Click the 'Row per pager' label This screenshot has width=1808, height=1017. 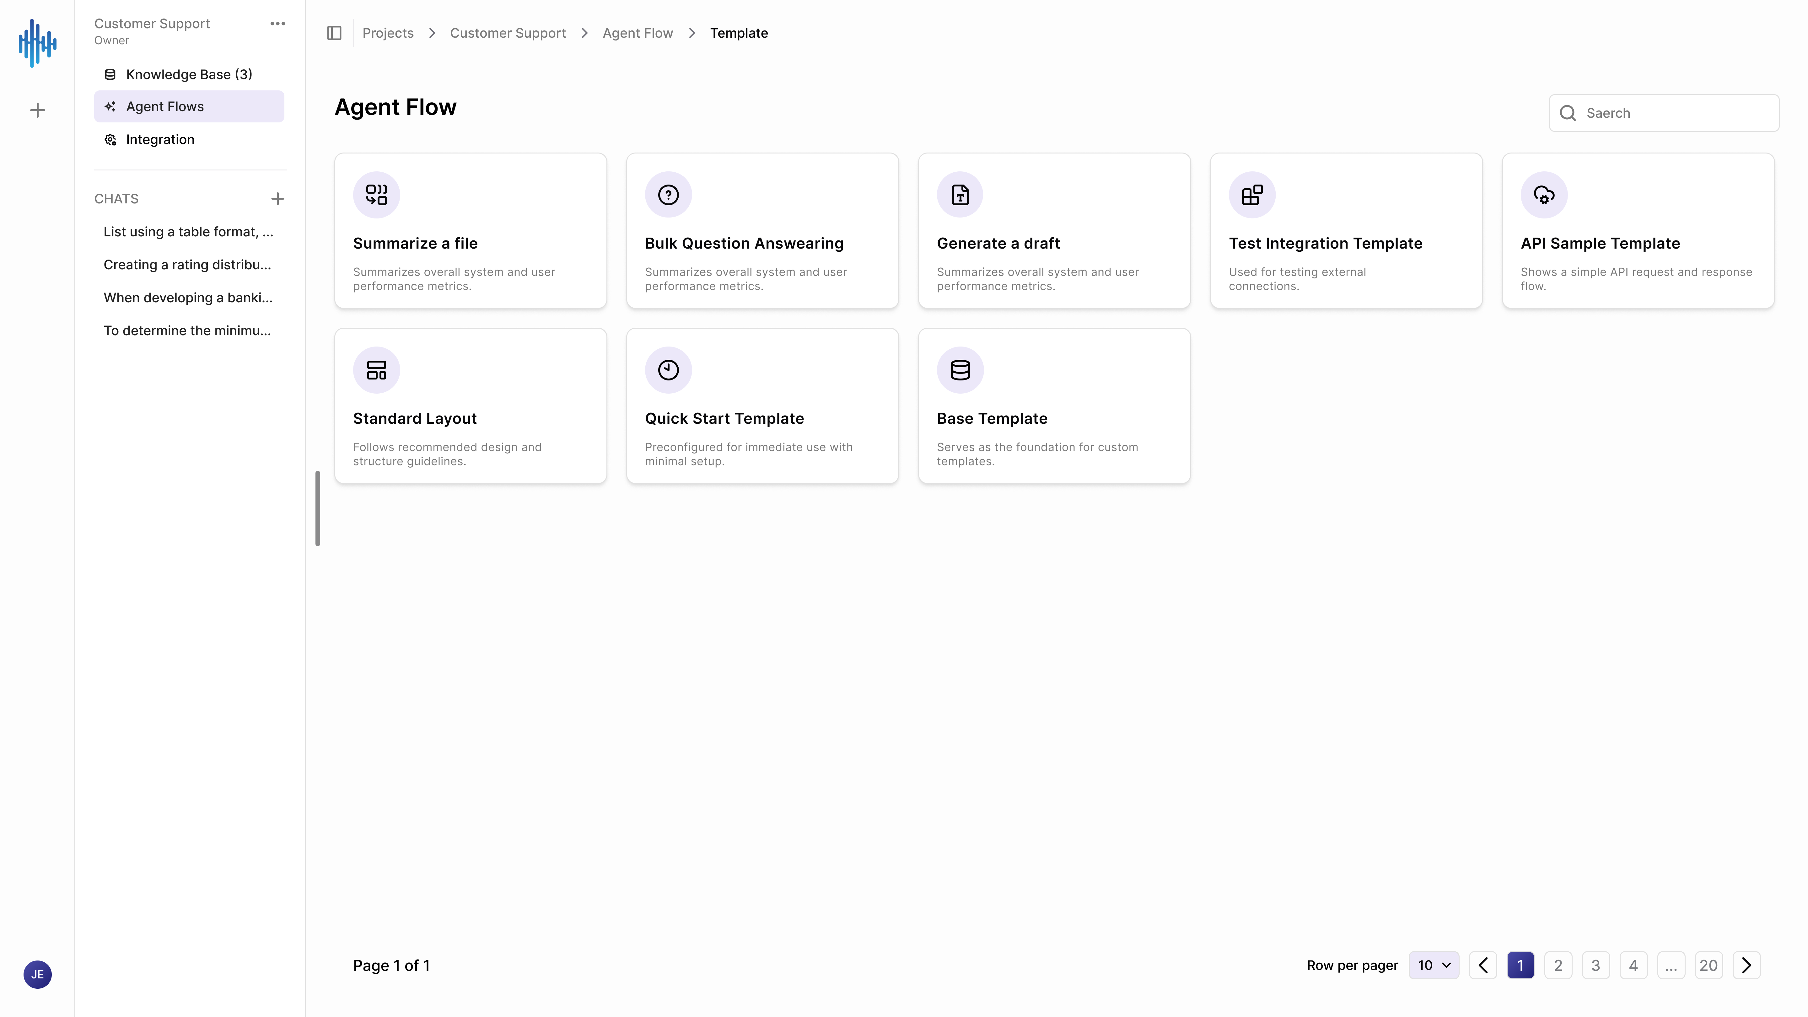pos(1352,965)
